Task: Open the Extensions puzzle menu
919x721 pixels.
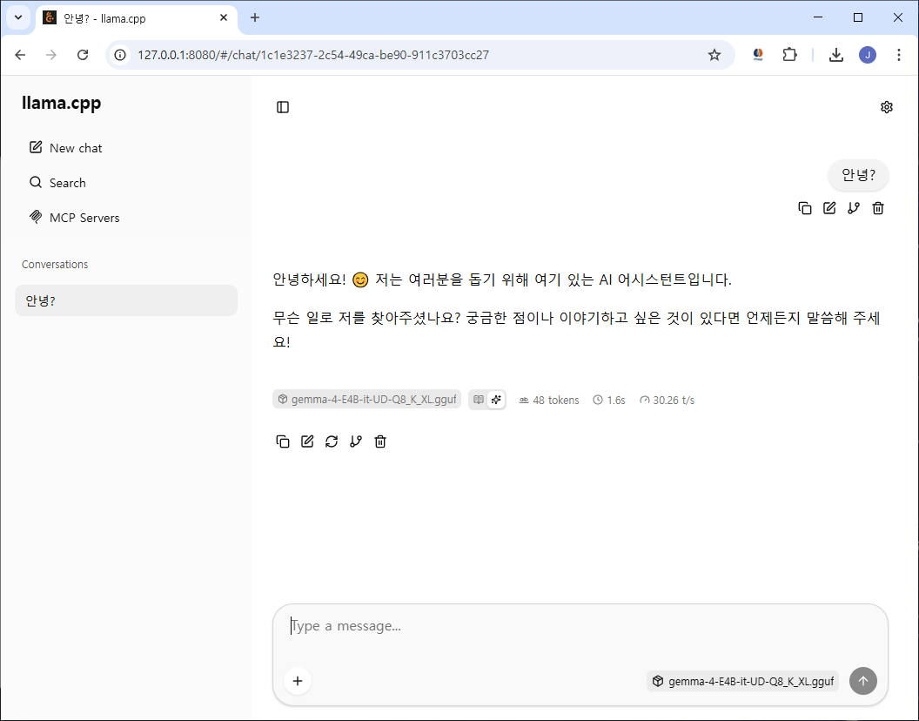Action: (x=789, y=55)
